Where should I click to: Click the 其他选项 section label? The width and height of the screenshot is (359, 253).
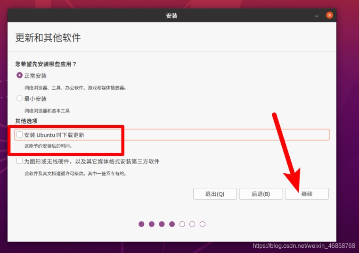coord(26,121)
